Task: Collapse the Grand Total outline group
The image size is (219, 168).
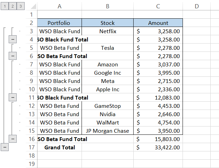Action: pyautogui.click(x=5, y=147)
